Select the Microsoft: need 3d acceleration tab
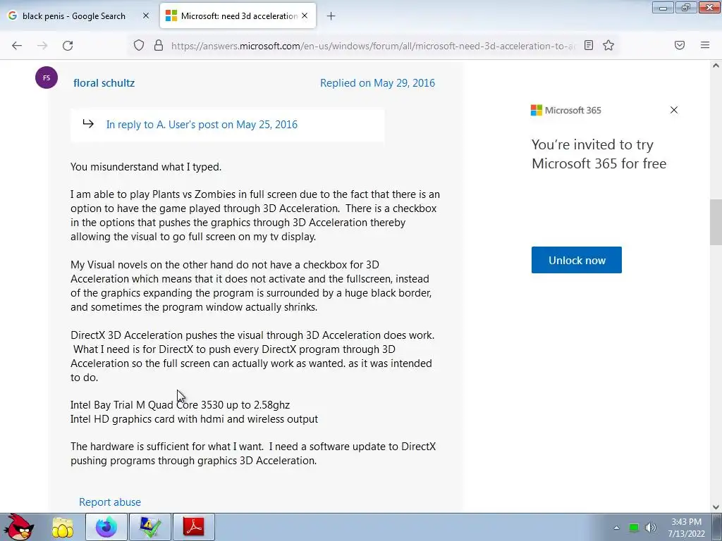 (238, 16)
